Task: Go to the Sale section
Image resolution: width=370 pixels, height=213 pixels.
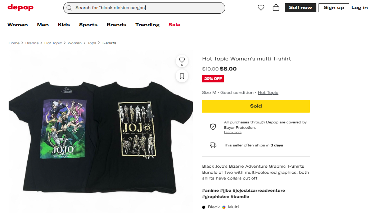Action: [174, 25]
